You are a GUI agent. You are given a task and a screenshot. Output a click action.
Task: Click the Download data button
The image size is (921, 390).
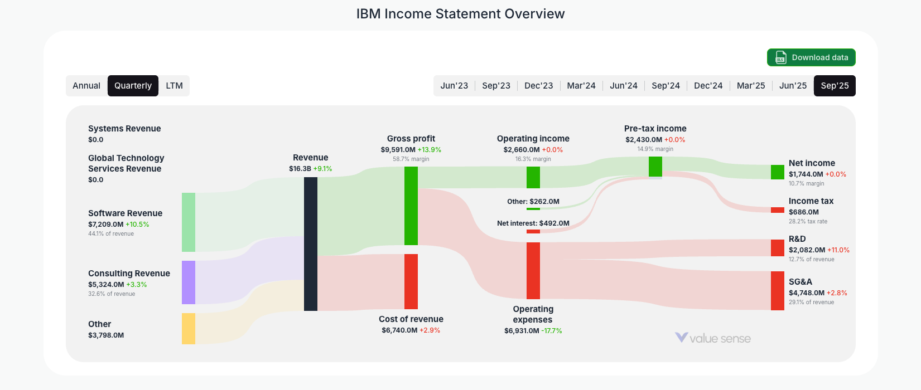(811, 57)
